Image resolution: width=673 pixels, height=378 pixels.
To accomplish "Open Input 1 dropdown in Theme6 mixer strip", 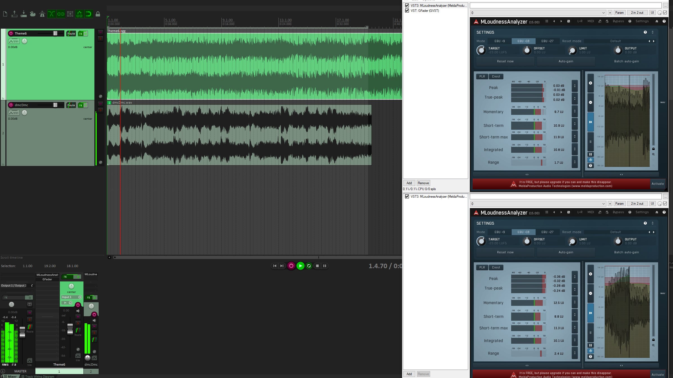I will pyautogui.click(x=71, y=297).
